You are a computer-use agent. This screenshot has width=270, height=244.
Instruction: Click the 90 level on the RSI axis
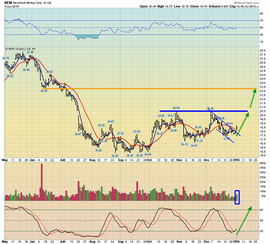point(261,13)
